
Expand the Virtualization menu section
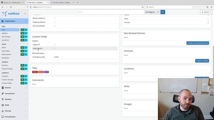pos(14,117)
